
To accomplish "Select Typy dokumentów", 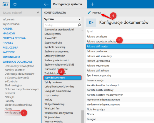I will tap(63, 78).
